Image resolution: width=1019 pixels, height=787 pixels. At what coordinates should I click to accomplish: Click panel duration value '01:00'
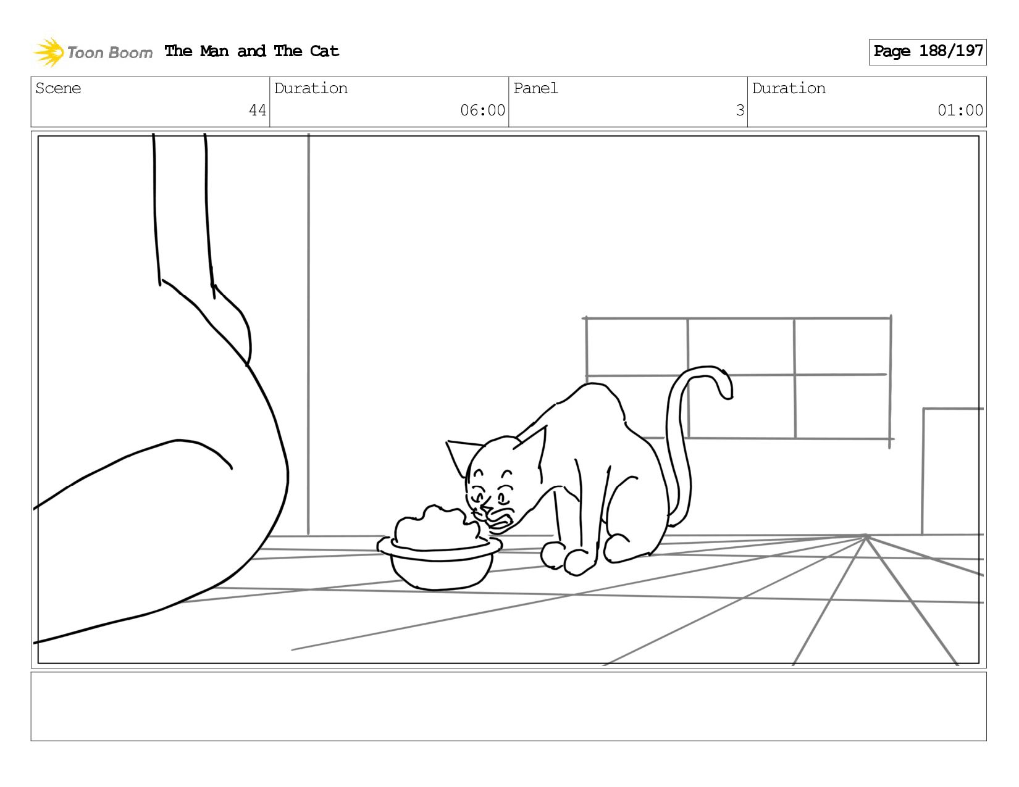tap(960, 110)
